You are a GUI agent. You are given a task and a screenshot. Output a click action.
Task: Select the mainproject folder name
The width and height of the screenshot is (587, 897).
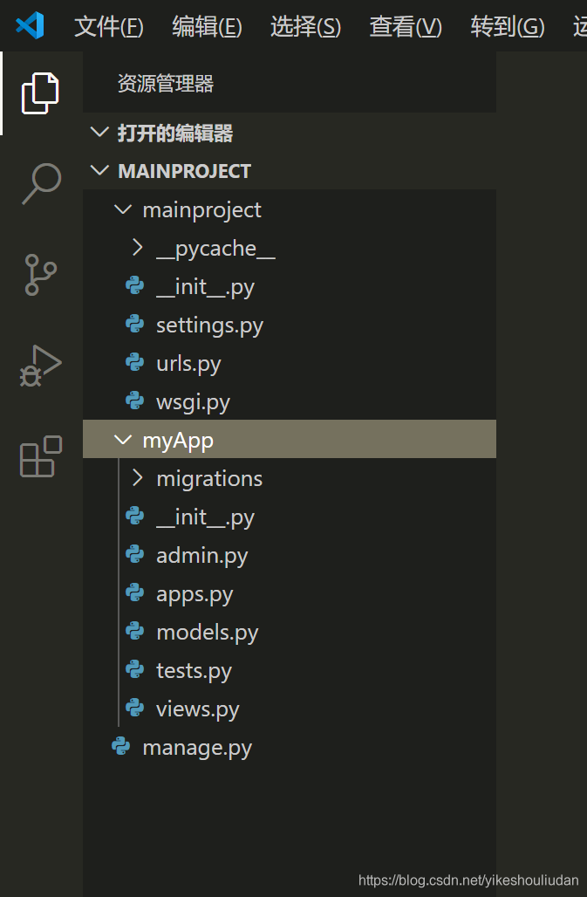coord(201,210)
